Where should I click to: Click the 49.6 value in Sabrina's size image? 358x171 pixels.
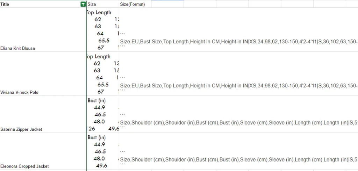coord(114,129)
